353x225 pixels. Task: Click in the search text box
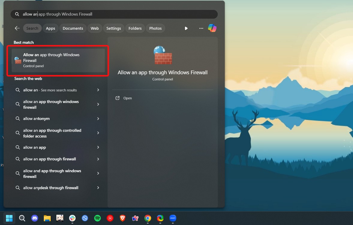point(120,14)
